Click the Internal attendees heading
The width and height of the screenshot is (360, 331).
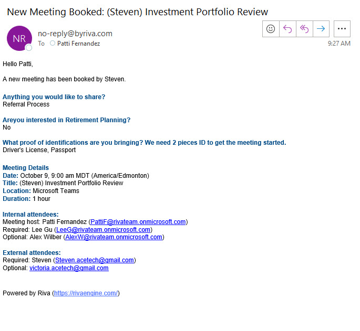pos(30,214)
